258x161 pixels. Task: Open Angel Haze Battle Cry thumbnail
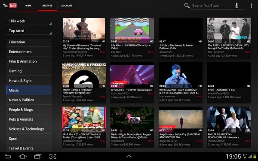pyautogui.click(x=181, y=119)
